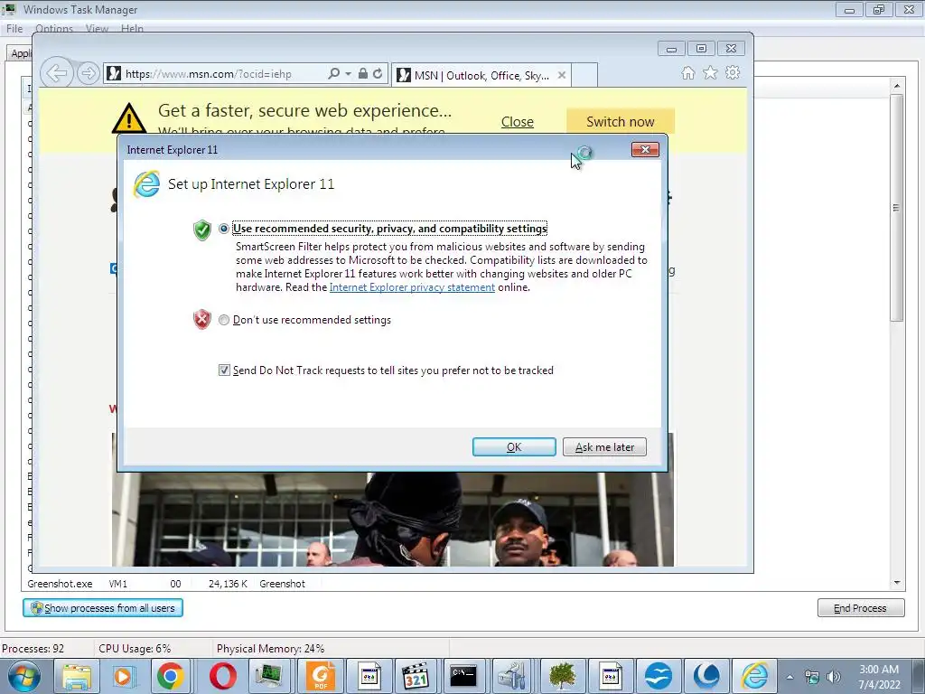The height and width of the screenshot is (694, 925).
Task: Click the Task Manager scroll down arrow
Action: (897, 583)
